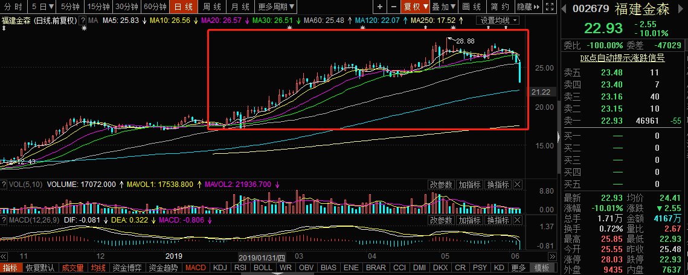Click 加指标 in MACD panel
The width and height of the screenshot is (688, 275).
point(469,220)
